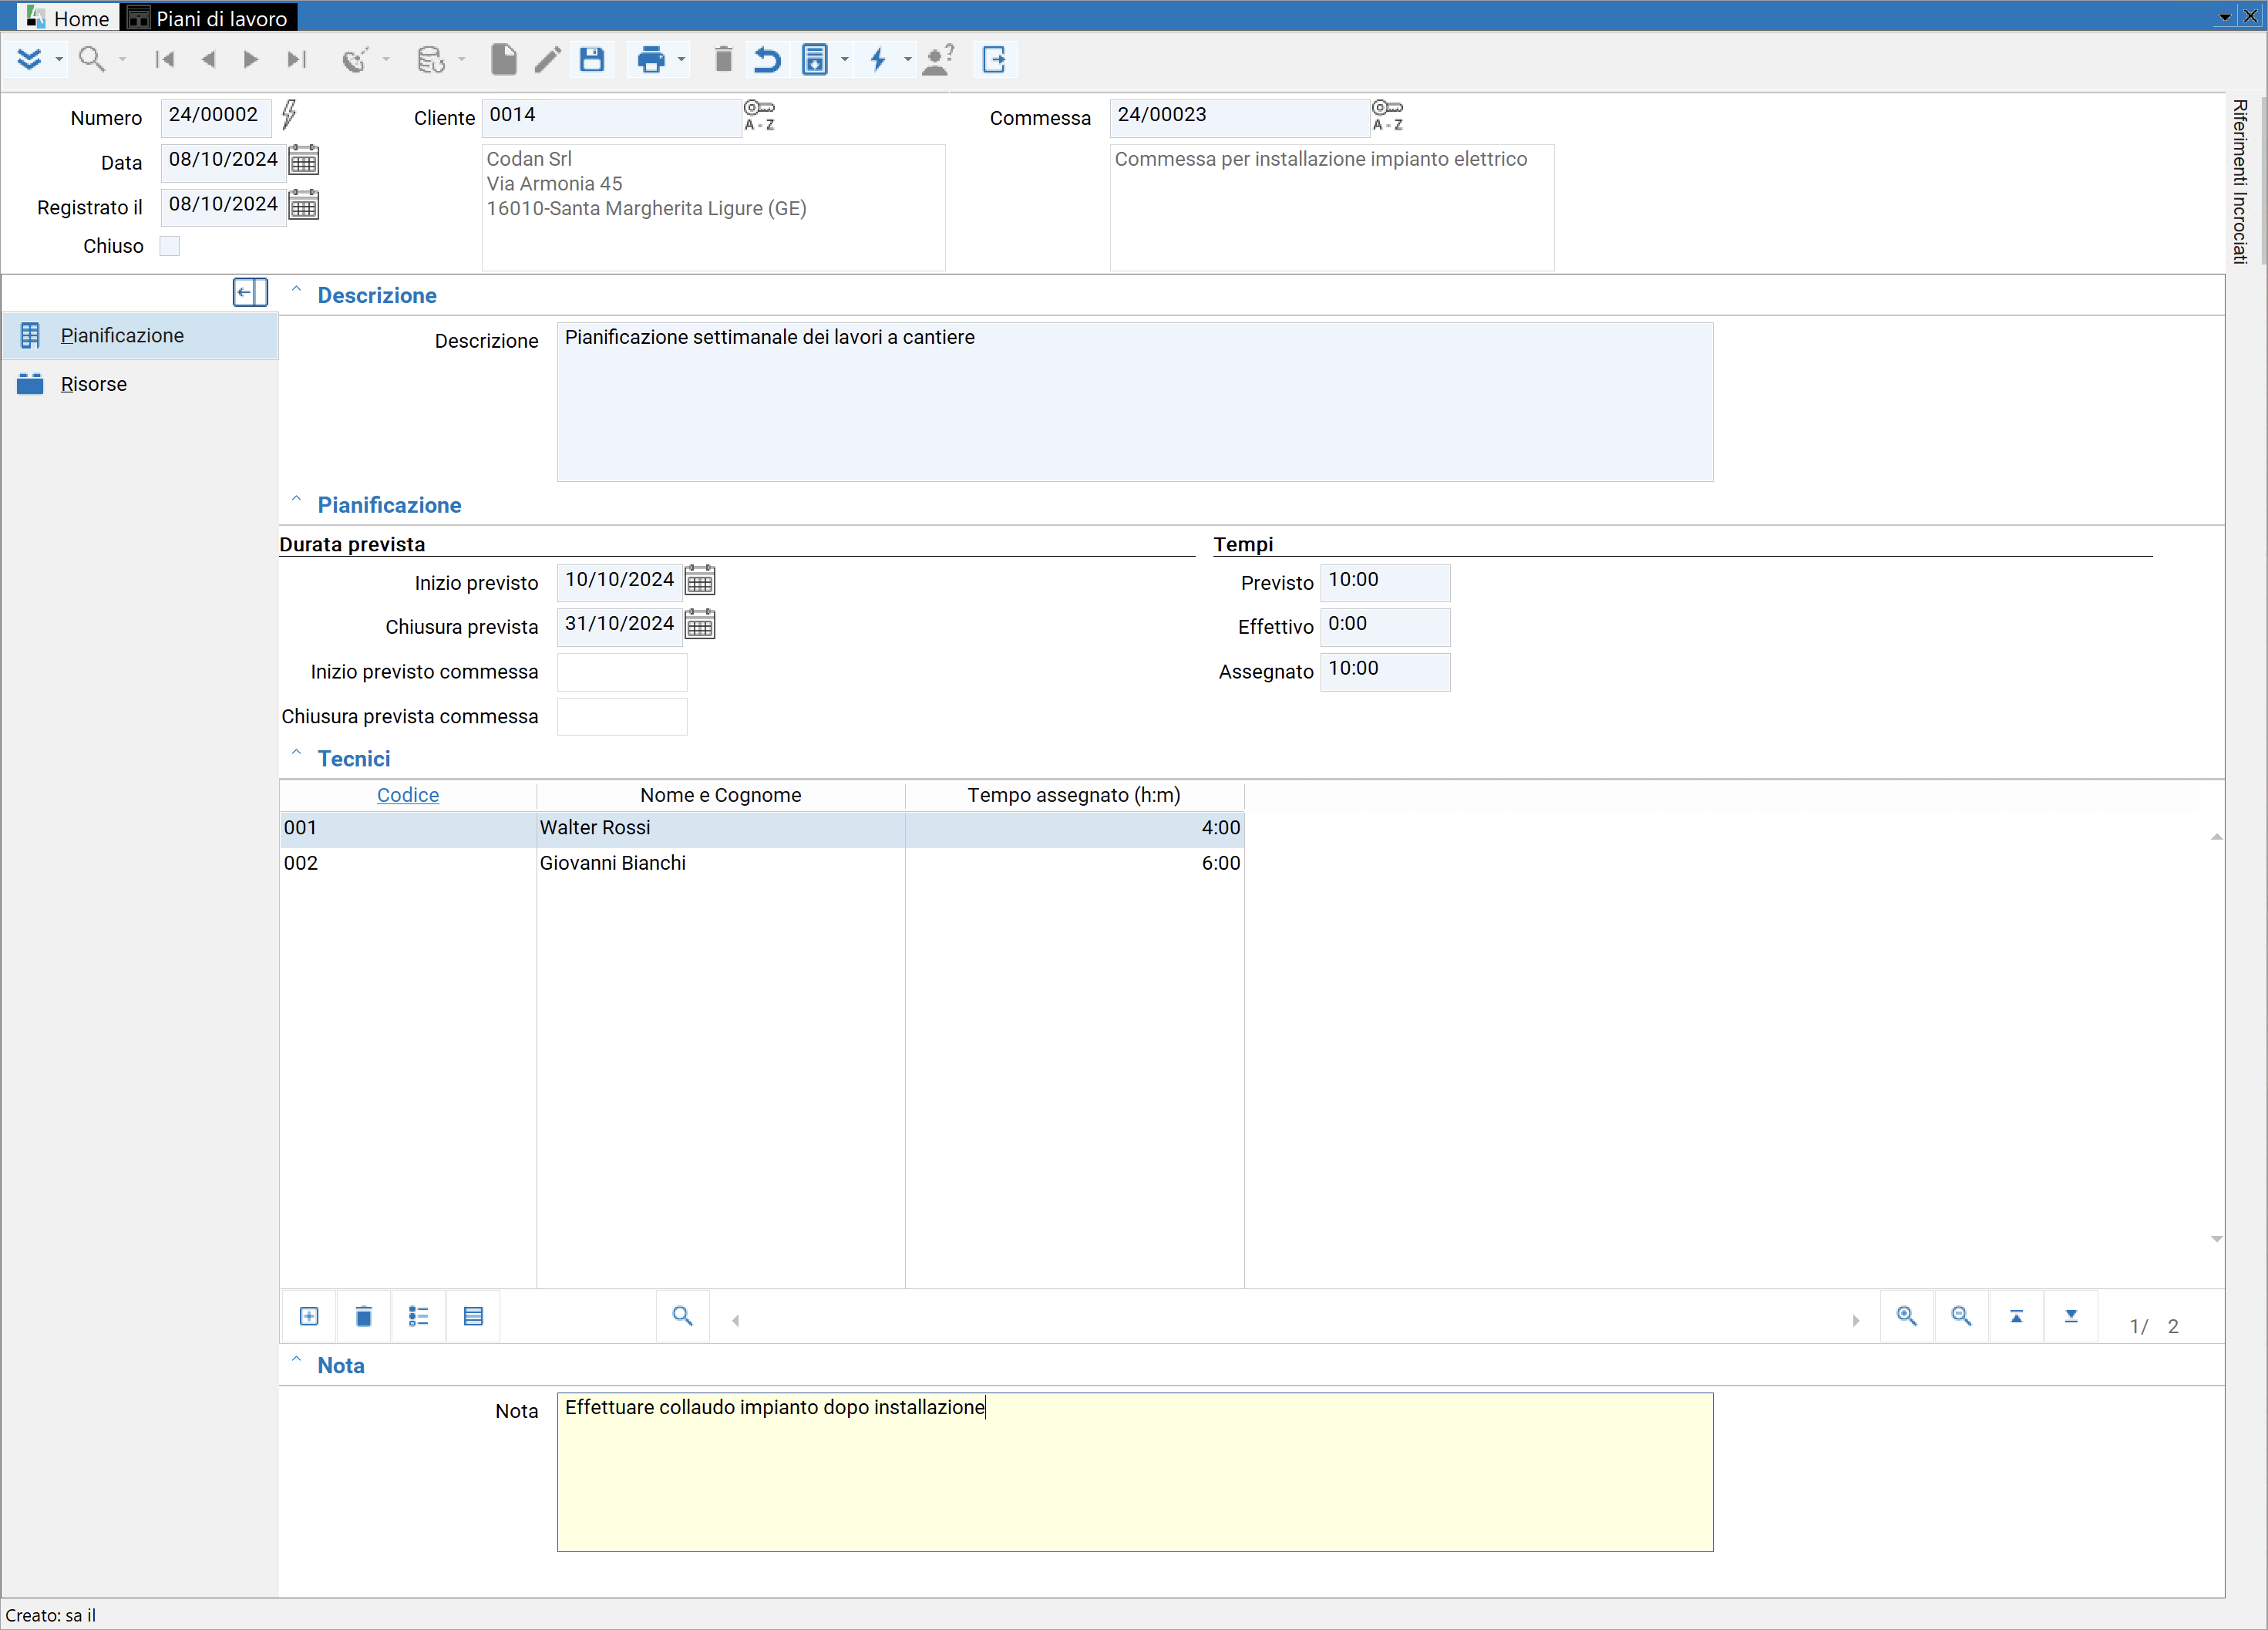Select the Walter Rossi row

tap(762, 828)
